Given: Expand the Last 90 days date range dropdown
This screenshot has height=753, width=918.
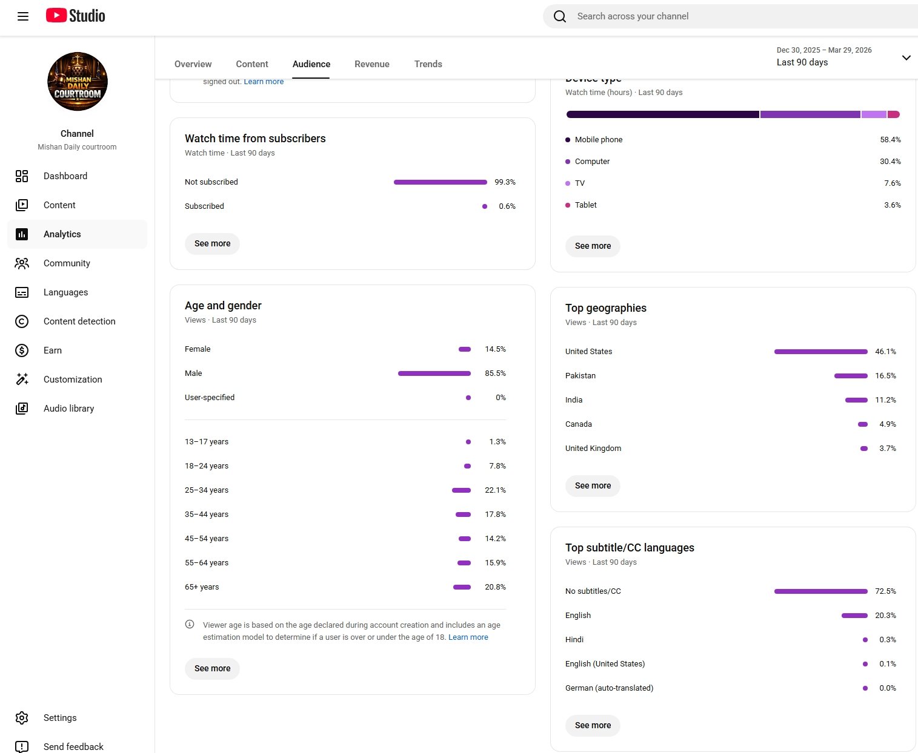Looking at the screenshot, I should (x=905, y=58).
